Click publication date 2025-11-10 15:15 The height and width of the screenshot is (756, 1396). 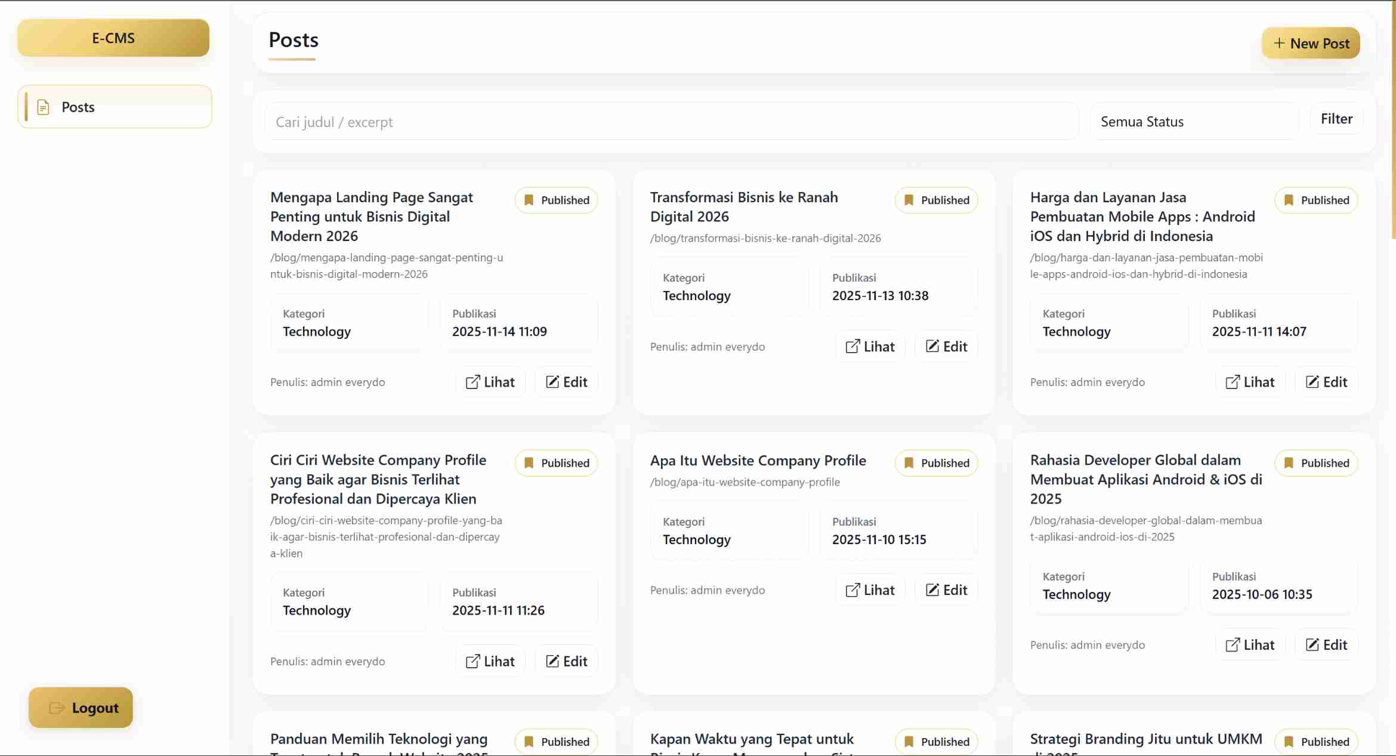coord(879,539)
